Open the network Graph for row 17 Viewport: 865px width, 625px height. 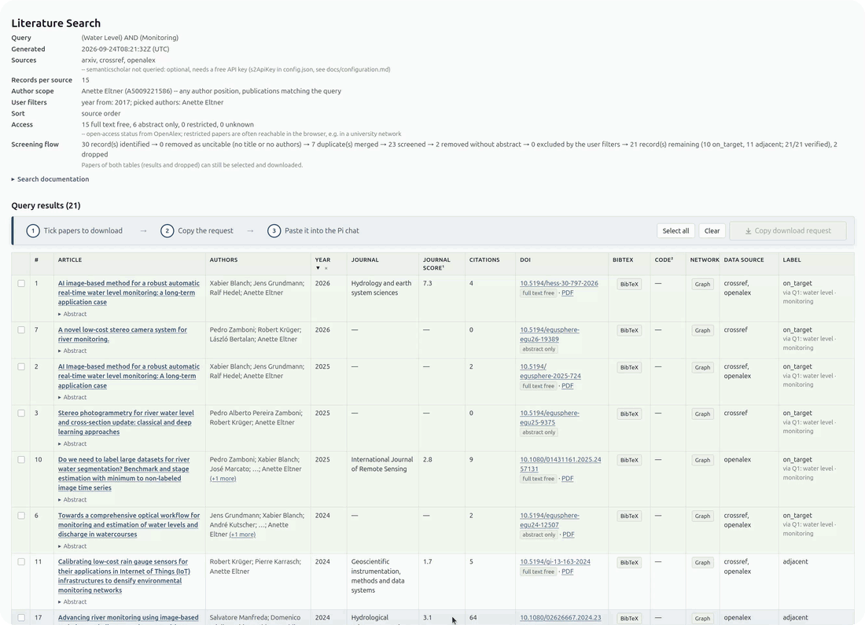[702, 619]
